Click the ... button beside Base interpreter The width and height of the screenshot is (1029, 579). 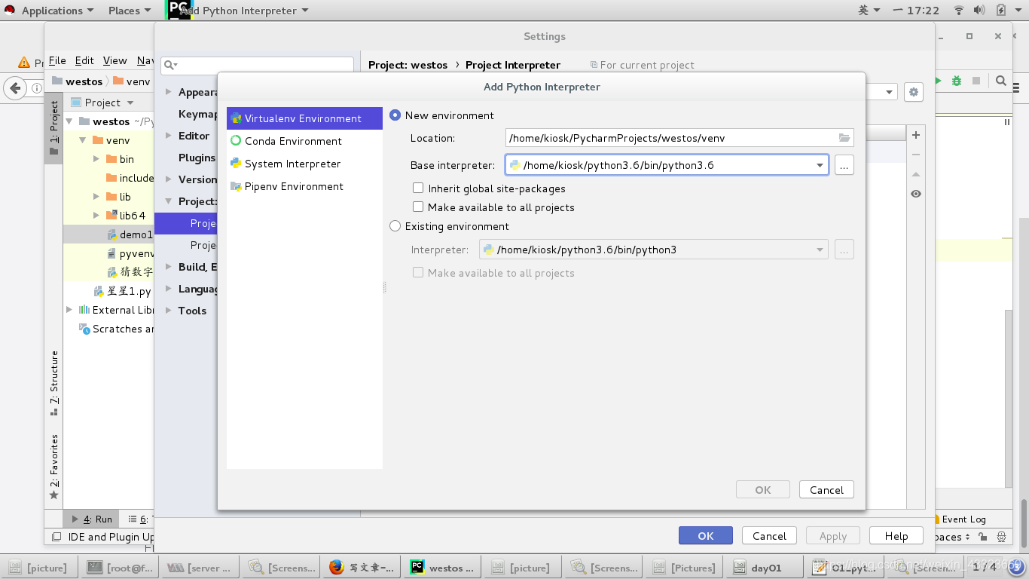[844, 165]
